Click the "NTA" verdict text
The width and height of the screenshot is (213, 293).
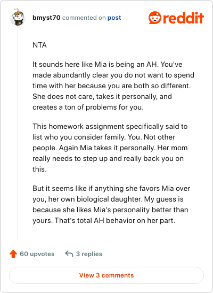(x=39, y=45)
